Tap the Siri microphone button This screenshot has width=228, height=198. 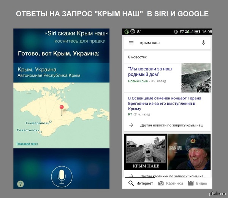[x=62, y=177]
